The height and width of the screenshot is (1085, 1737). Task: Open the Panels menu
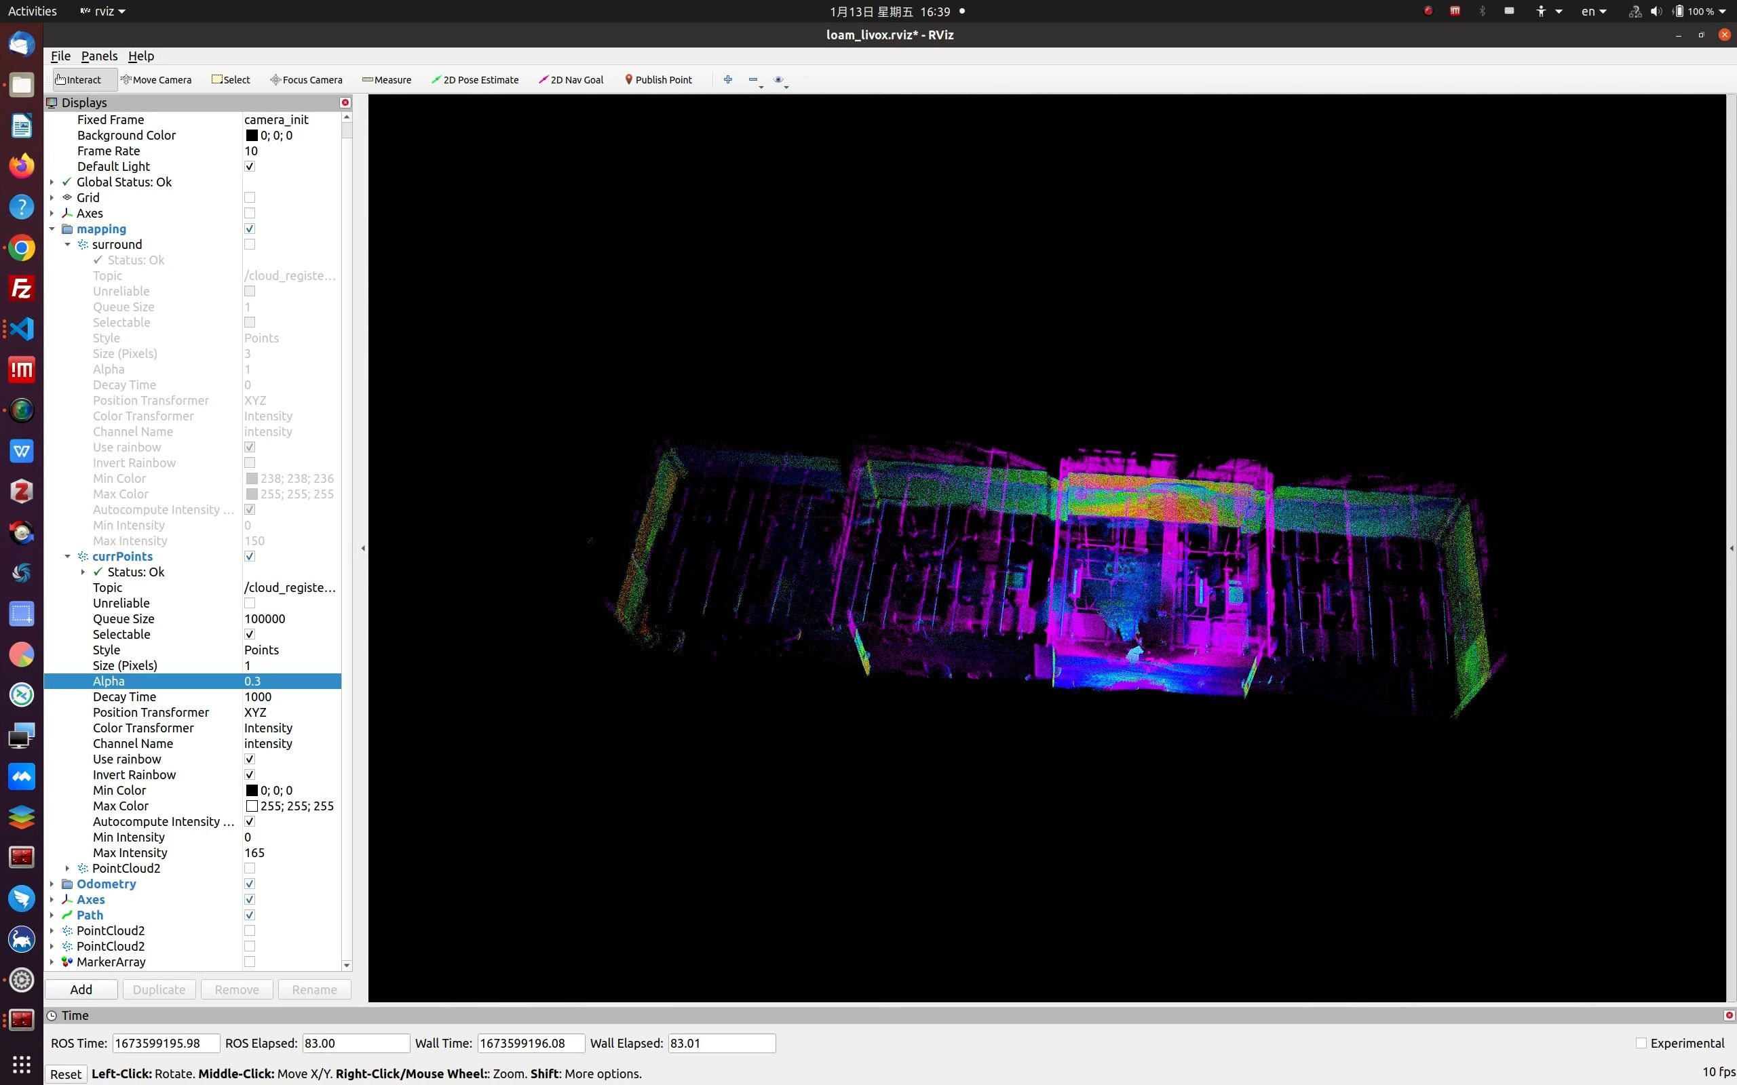pyautogui.click(x=99, y=56)
